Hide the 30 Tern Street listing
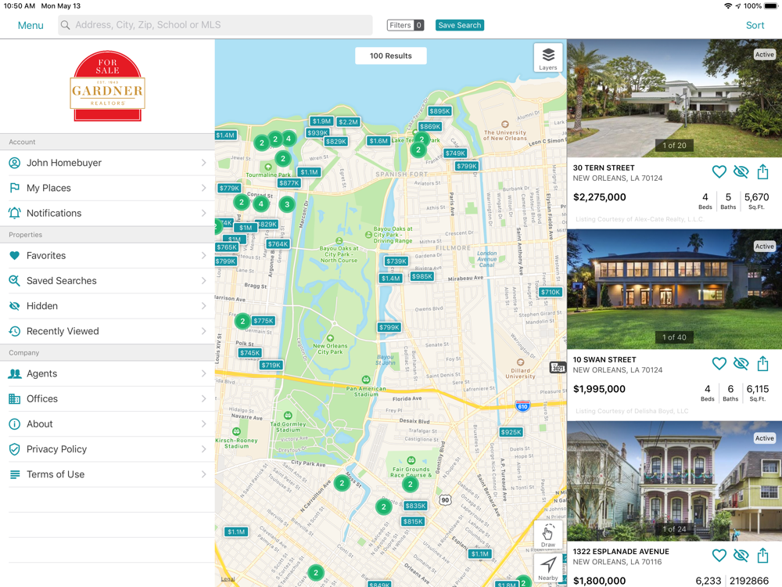Image resolution: width=782 pixels, height=587 pixels. [x=741, y=171]
